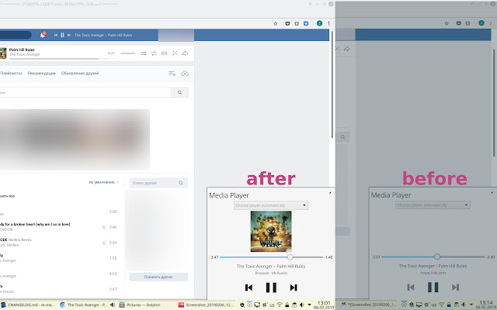Open Wi-Fi network tray icon in after panel
497x310 pixels.
click(280, 305)
